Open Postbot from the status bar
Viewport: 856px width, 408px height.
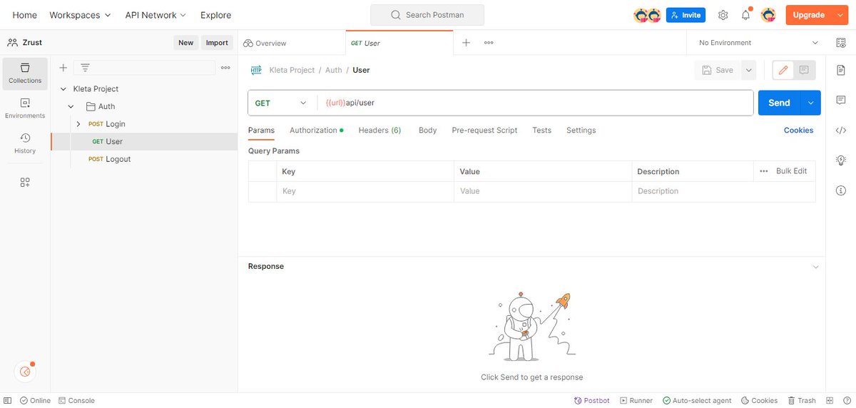point(592,401)
